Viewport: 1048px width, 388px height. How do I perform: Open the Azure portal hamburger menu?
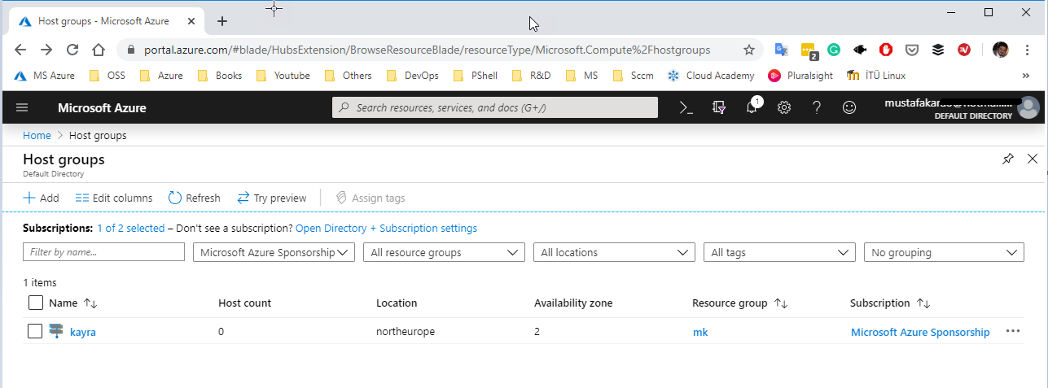click(22, 107)
